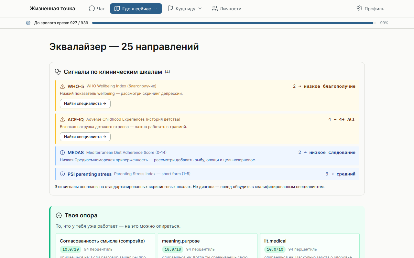
Task: Go to the Личности section
Action: 226,9
